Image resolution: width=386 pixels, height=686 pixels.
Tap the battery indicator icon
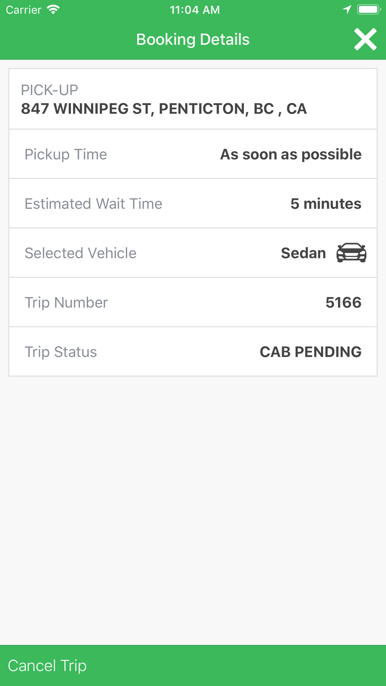coord(369,10)
